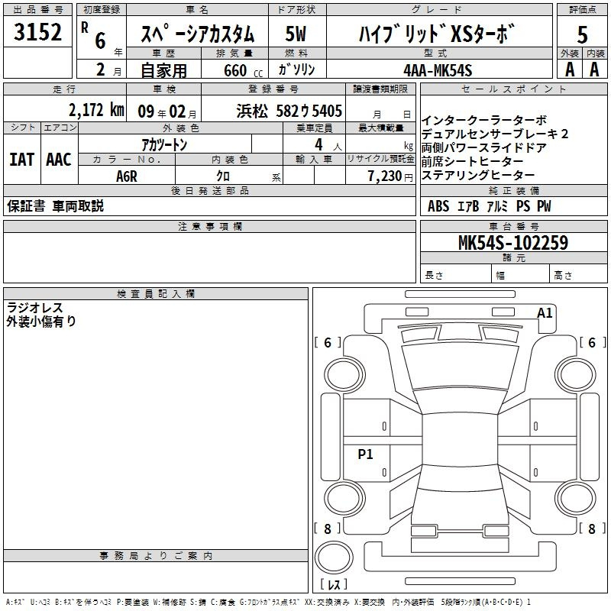
Task: Click the model code 4AA-MK54S
Action: [x=438, y=70]
